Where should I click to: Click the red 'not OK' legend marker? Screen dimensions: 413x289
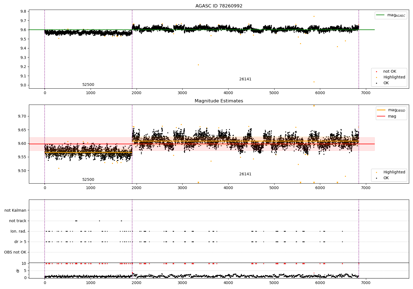377,72
